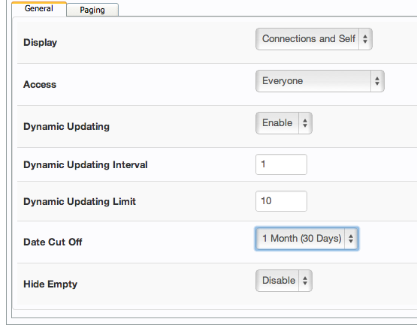This screenshot has width=417, height=325.
Task: Focus the Dynamic Updating Interval field
Action: point(281,164)
